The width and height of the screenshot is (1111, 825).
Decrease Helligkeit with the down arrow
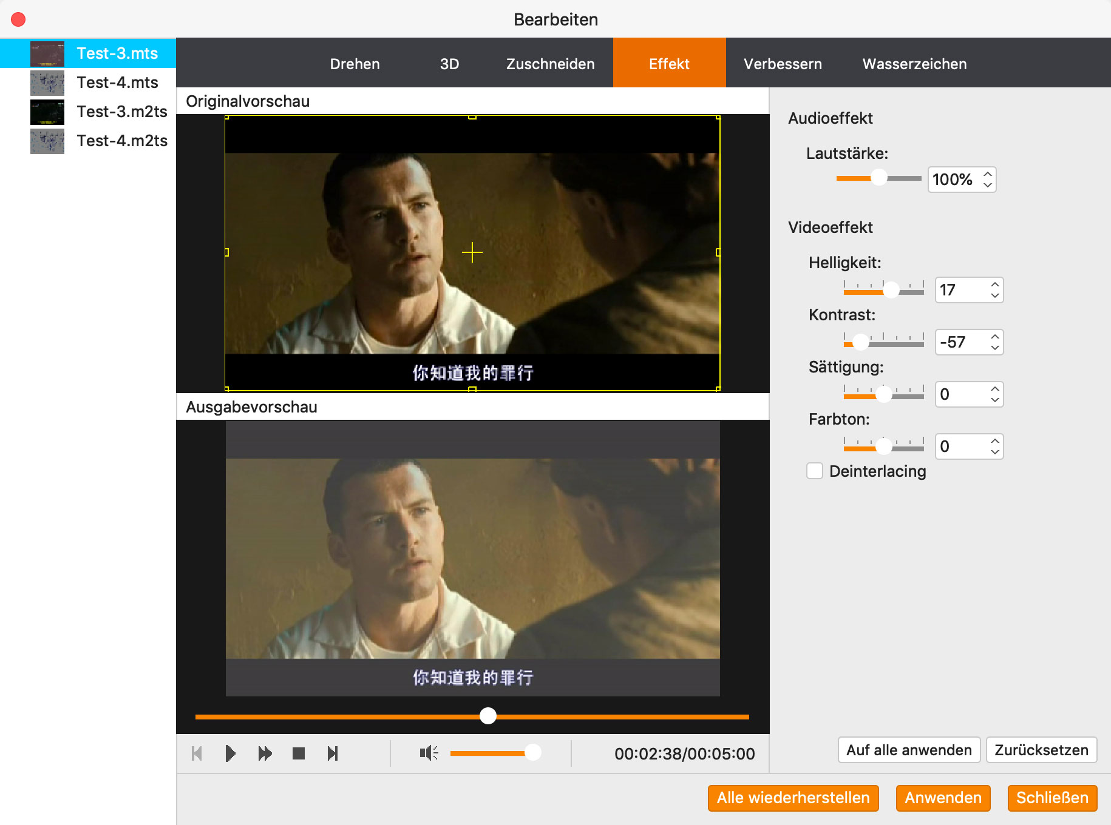(x=995, y=295)
